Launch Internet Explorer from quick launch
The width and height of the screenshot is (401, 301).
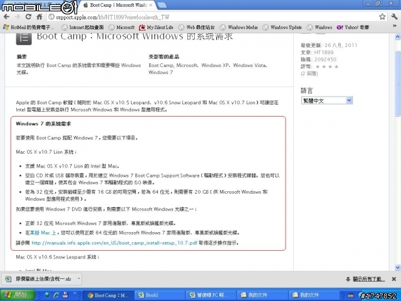56,295
